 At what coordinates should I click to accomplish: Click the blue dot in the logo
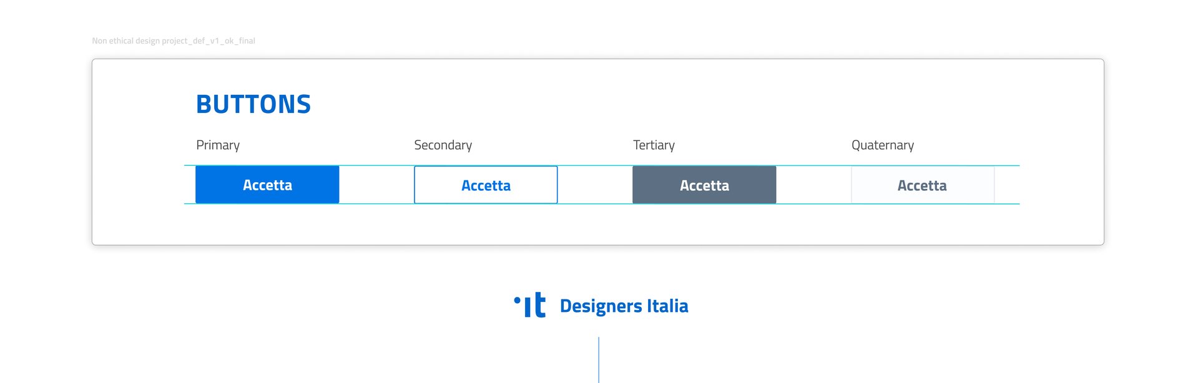pyautogui.click(x=517, y=300)
